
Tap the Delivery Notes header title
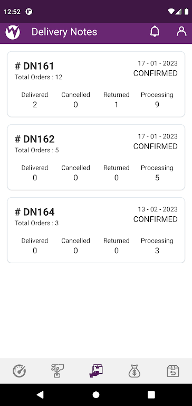pyautogui.click(x=64, y=32)
